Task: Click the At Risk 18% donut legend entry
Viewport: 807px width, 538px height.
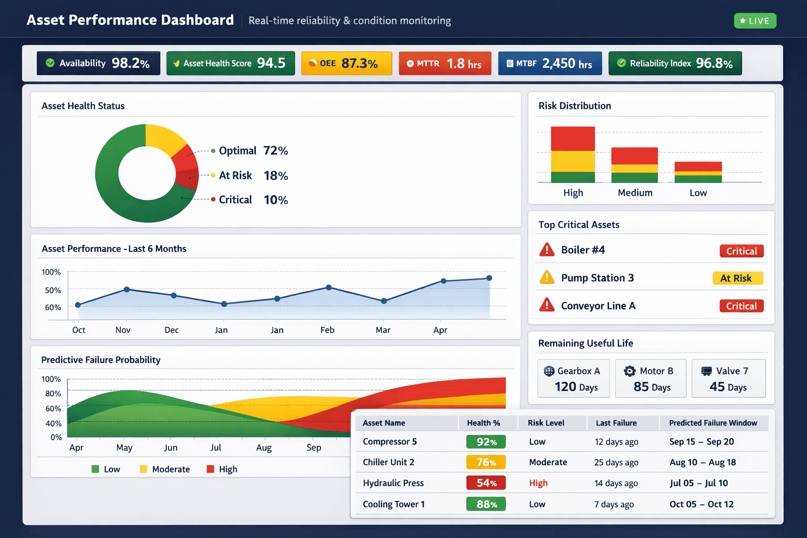Action: [x=250, y=175]
